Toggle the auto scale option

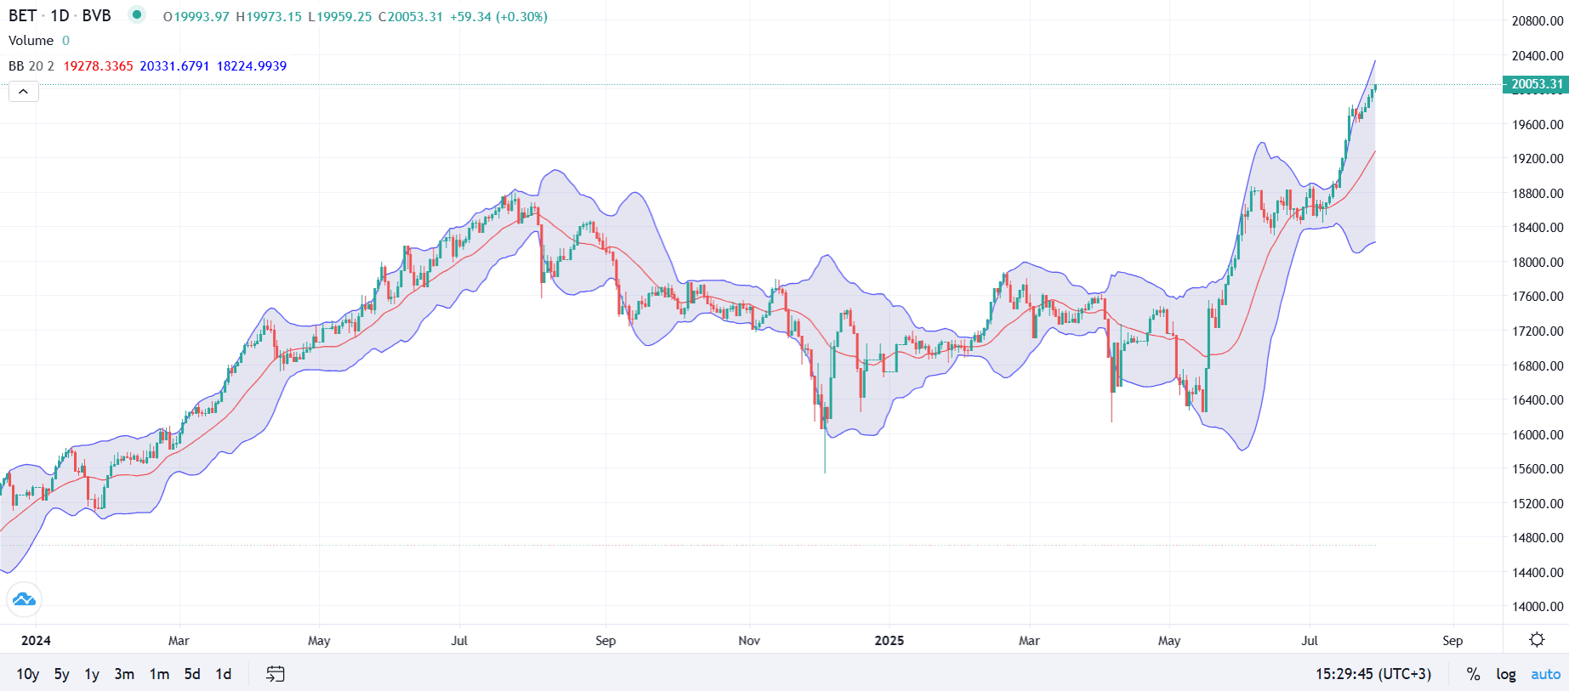(x=1545, y=674)
